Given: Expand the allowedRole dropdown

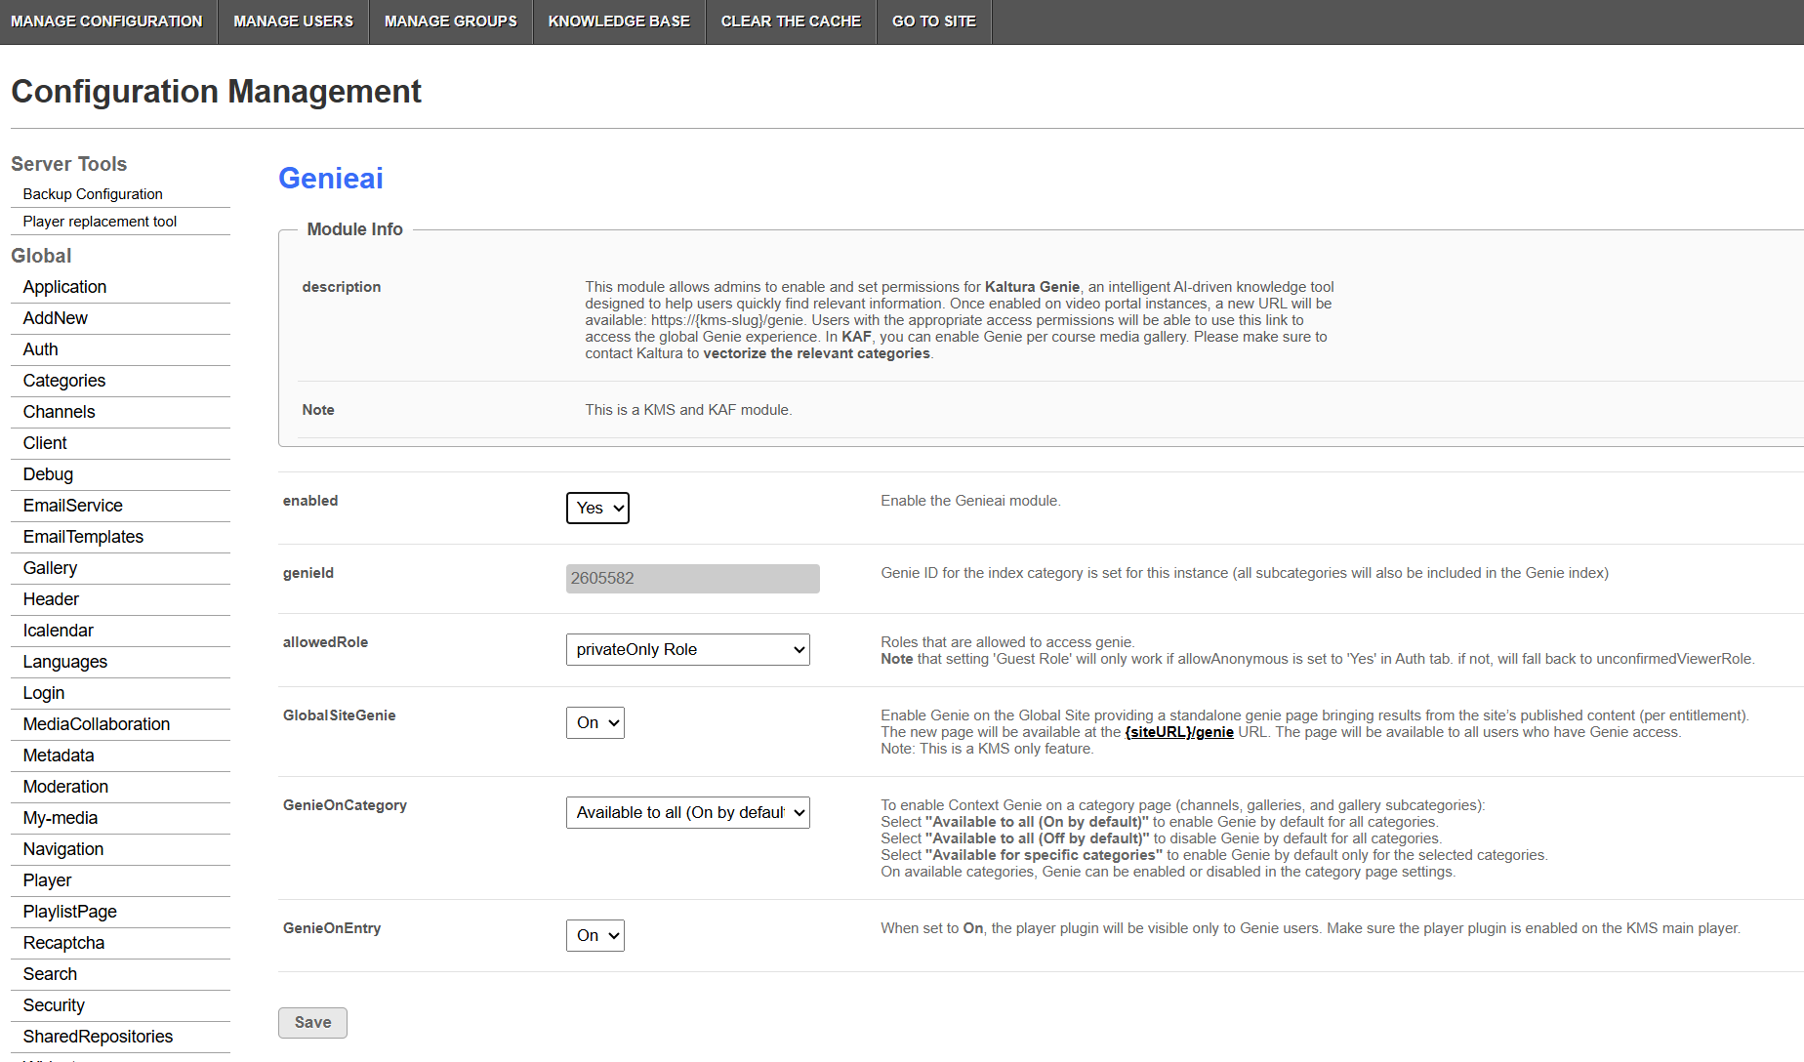Looking at the screenshot, I should [x=688, y=649].
